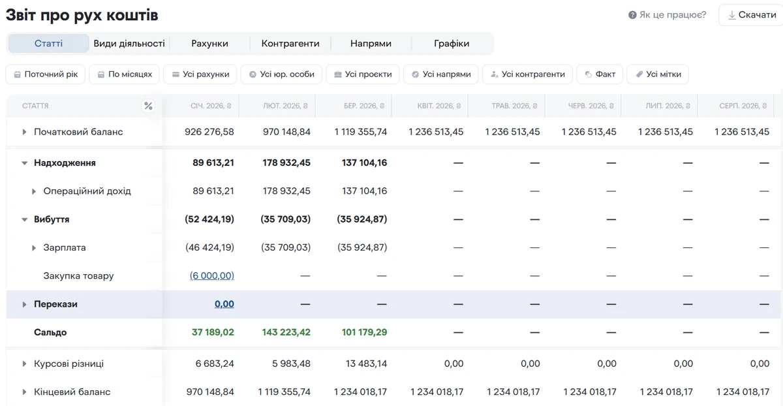
Task: Click the 0,00 Перекази amount link
Action: pyautogui.click(x=224, y=304)
